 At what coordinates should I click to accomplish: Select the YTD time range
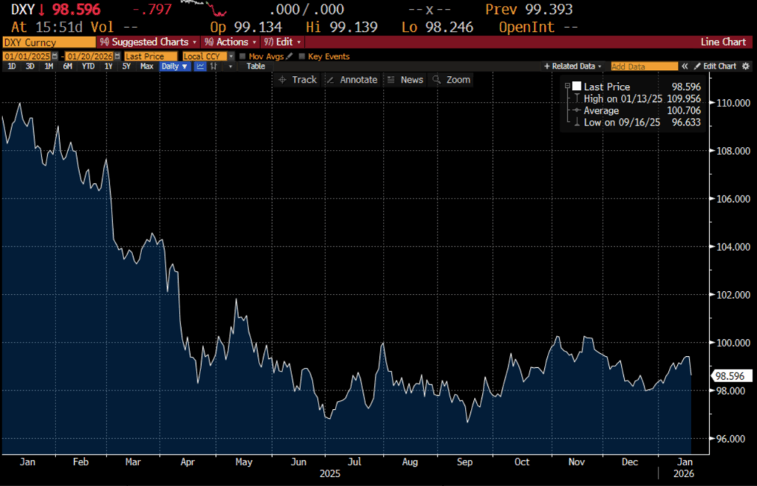tap(88, 66)
